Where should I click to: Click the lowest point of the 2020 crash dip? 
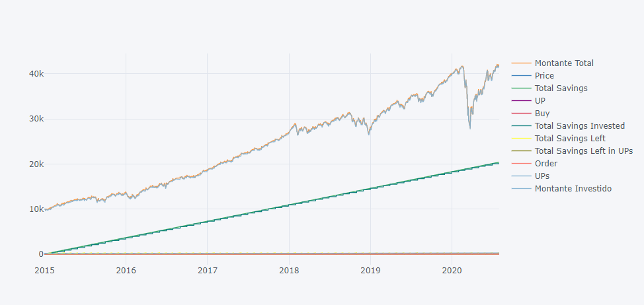pyautogui.click(x=470, y=128)
